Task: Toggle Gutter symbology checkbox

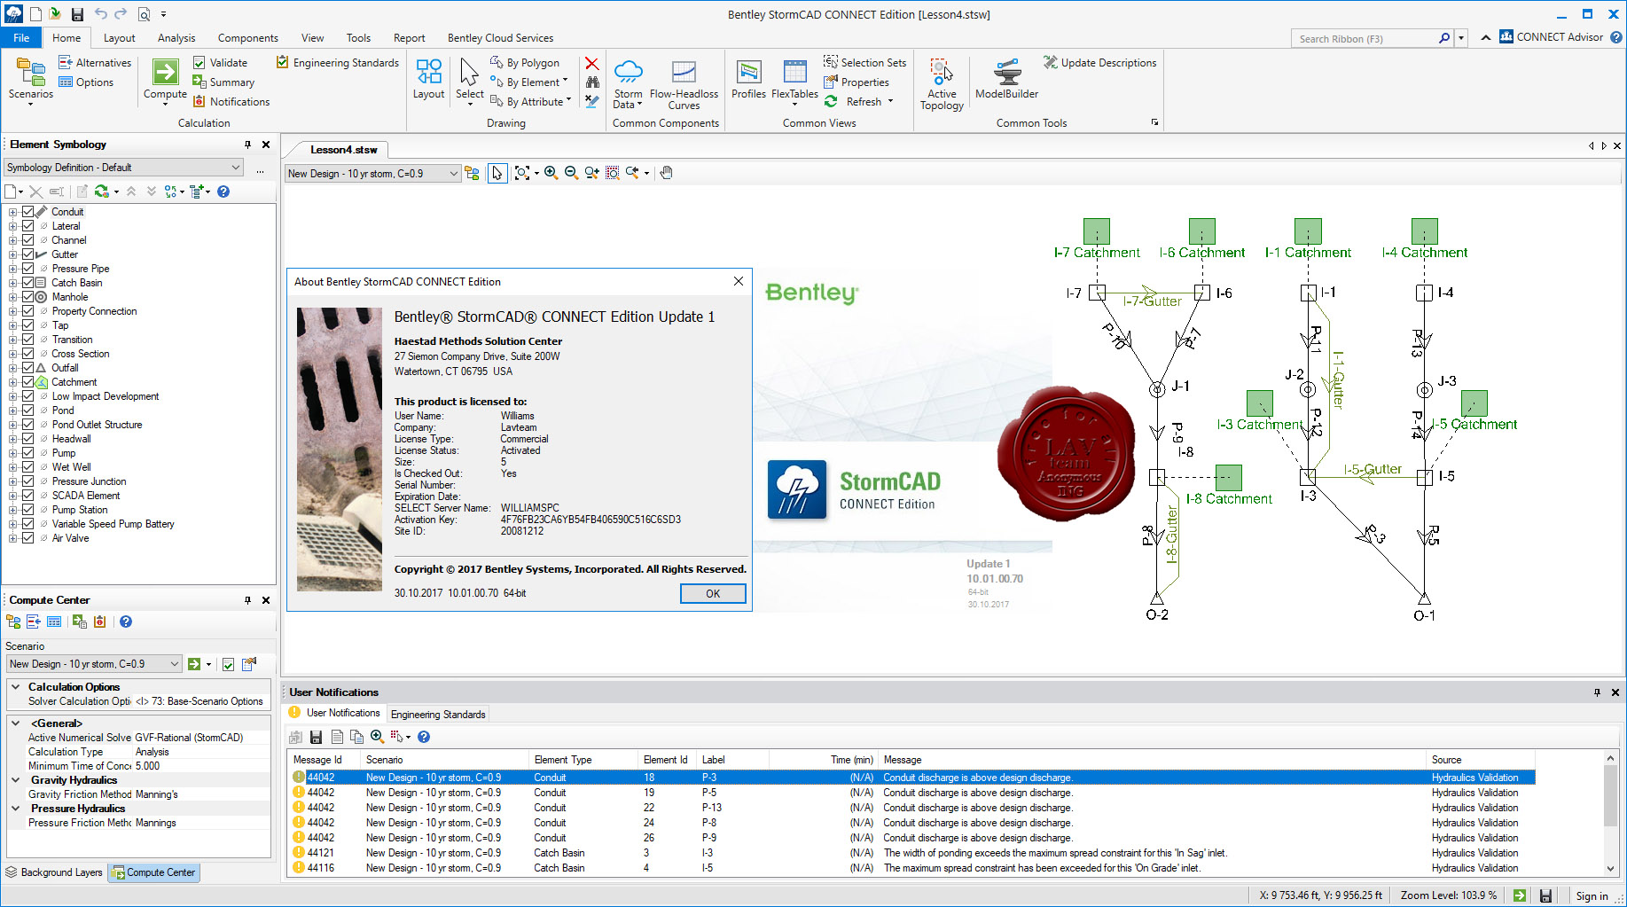Action: (x=27, y=254)
